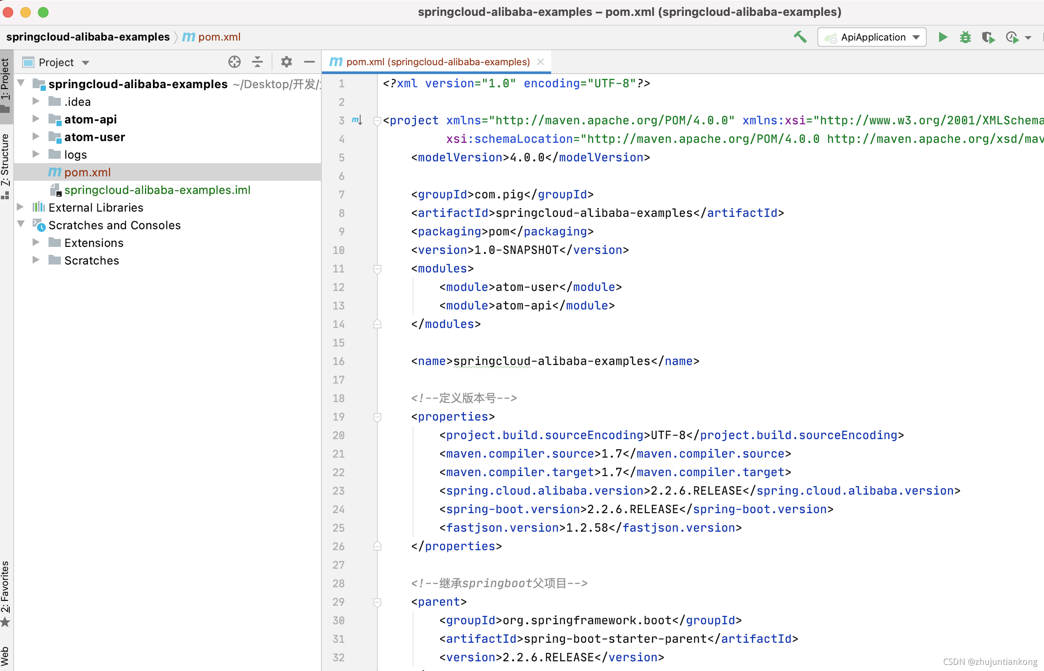Select External Libraries in the tree
Viewport: 1044px width, 671px height.
pos(168,207)
